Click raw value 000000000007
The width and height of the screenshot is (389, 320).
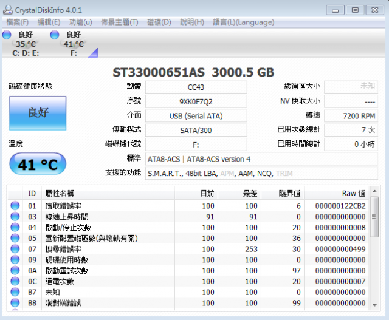pyautogui.click(x=340, y=281)
